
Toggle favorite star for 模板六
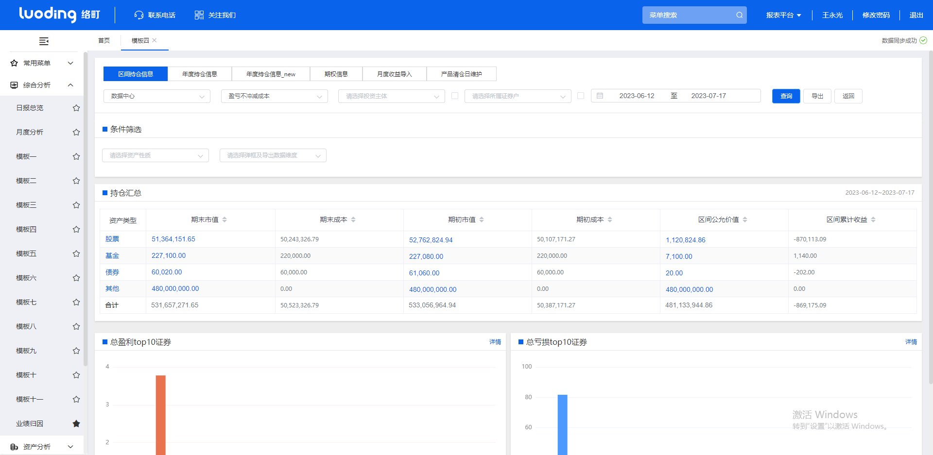point(76,278)
